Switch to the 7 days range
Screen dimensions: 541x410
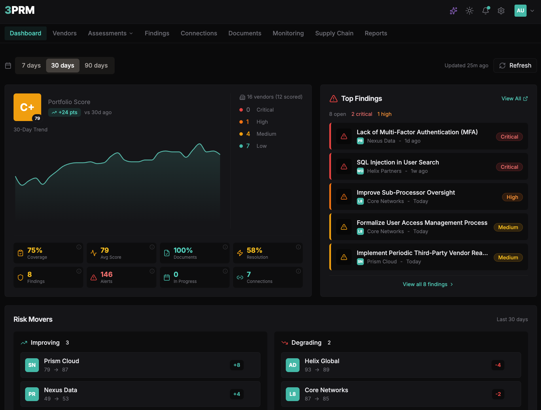(x=31, y=65)
